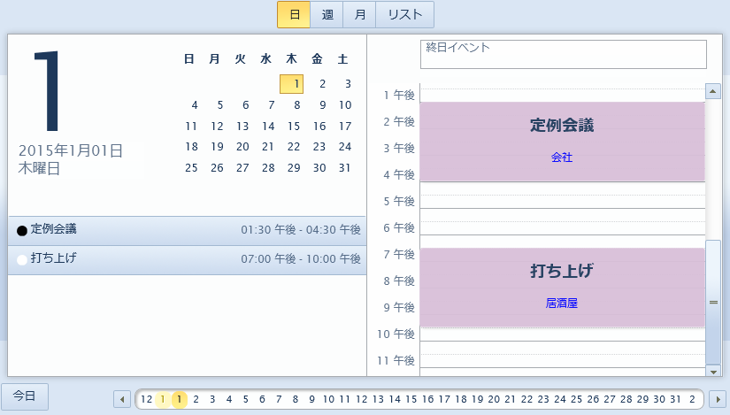730x415 pixels.
Task: Open the リスト (list) view tab
Action: [x=405, y=14]
